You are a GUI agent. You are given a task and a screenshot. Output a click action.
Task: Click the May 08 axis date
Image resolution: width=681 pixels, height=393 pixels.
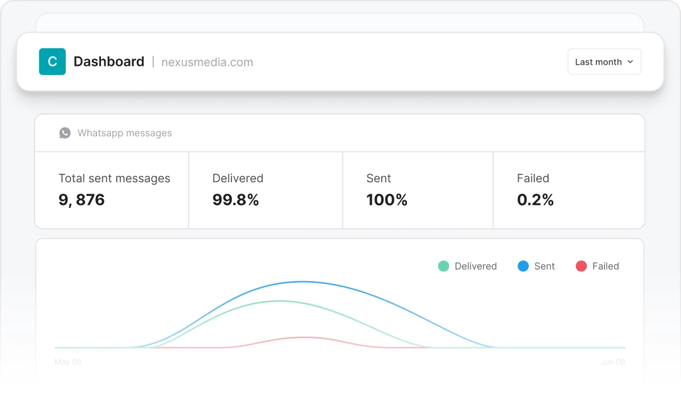[68, 362]
